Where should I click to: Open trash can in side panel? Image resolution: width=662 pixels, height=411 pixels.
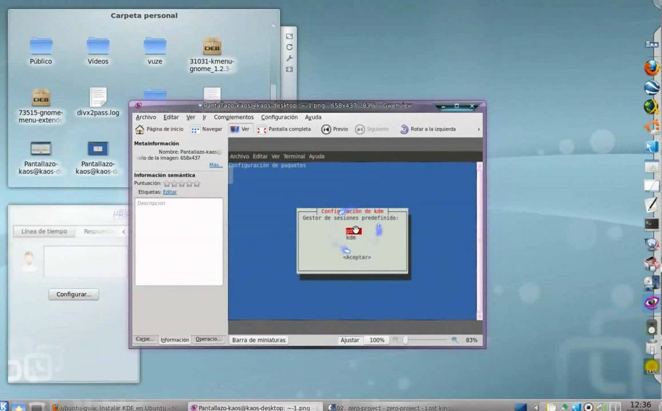(652, 346)
